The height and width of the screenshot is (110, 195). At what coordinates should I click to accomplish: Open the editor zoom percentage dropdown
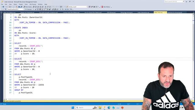[x=9, y=99]
